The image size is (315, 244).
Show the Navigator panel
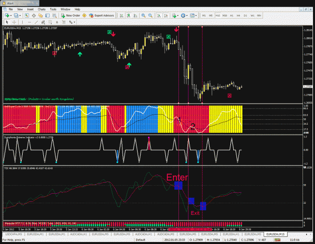(41, 16)
